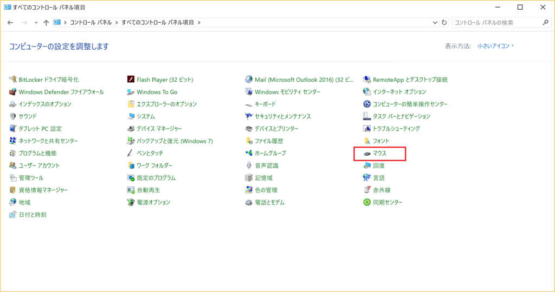The width and height of the screenshot is (555, 292).
Task: Click the 同期センター green icon
Action: click(367, 202)
